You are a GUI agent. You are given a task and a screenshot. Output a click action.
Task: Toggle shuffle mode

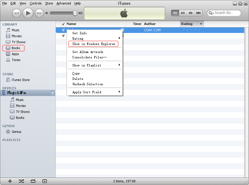(x=21, y=181)
